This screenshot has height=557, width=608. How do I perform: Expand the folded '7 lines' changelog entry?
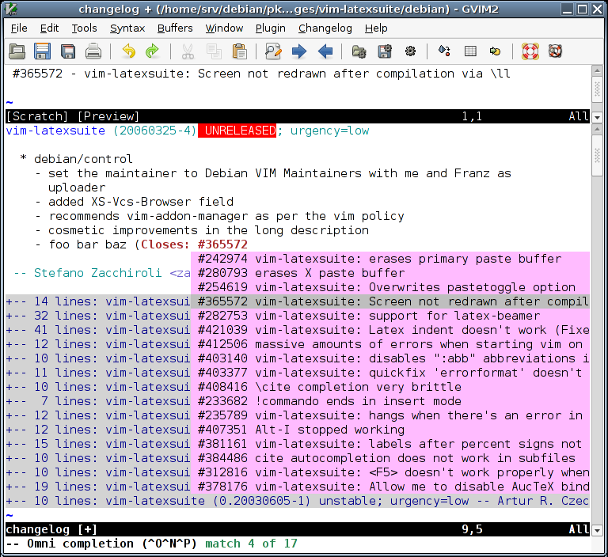click(97, 401)
